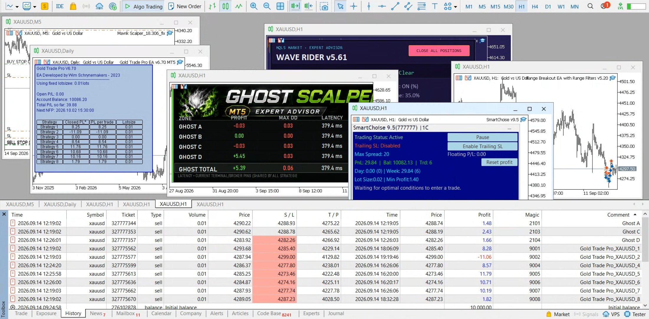Open the Market shopping bag icon
This screenshot has width=649, height=319.
click(73, 6)
